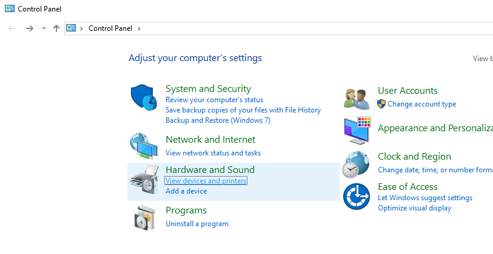Open Hardware and Sound category heading
Image resolution: width=493 pixels, height=254 pixels.
[210, 170]
